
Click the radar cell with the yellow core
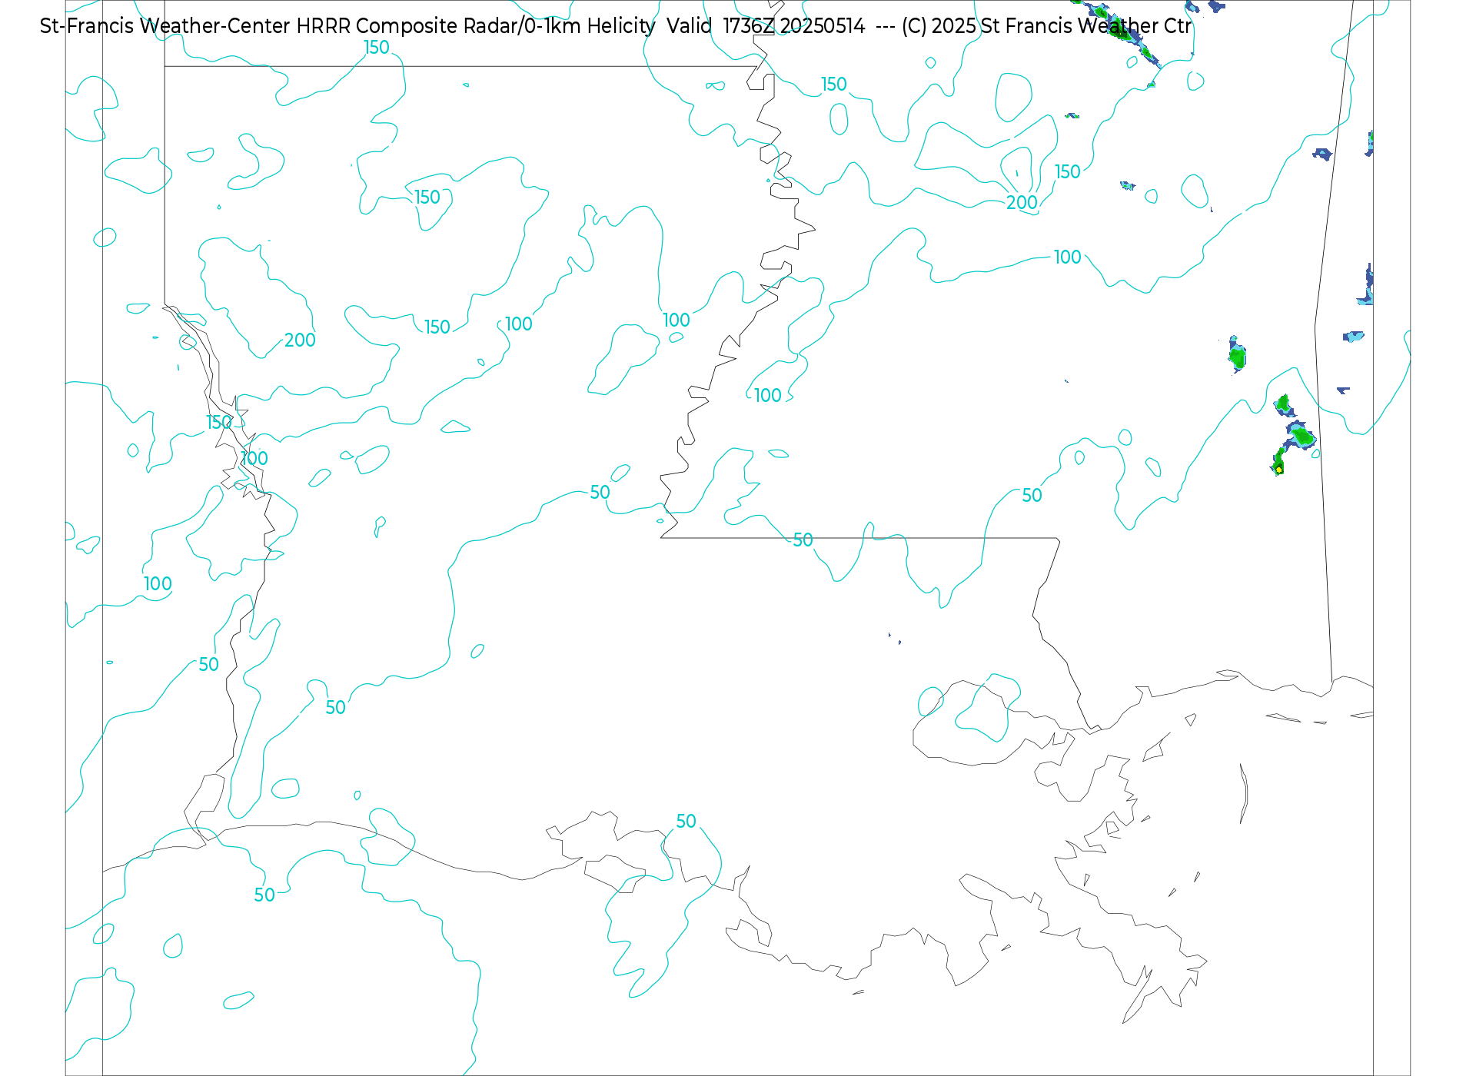(1278, 463)
